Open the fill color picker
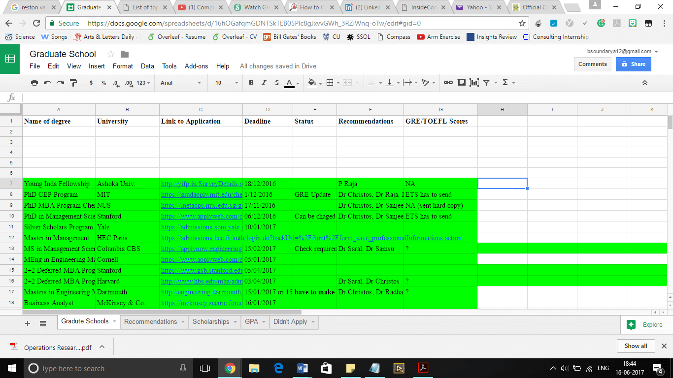This screenshot has height=378, width=673. tap(314, 83)
